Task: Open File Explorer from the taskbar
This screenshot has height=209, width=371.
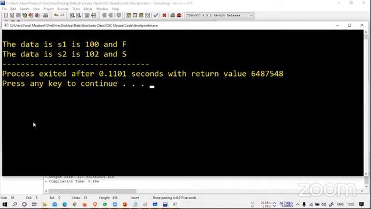Action: coord(45,204)
